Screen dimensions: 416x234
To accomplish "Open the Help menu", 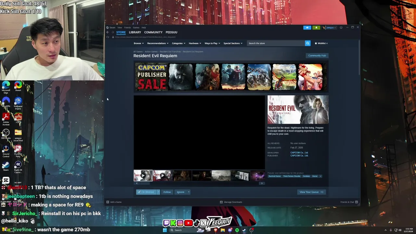I will (x=144, y=28).
